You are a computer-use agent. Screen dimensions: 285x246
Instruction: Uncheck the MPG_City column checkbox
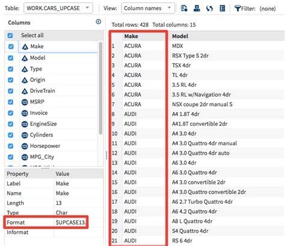(10, 157)
